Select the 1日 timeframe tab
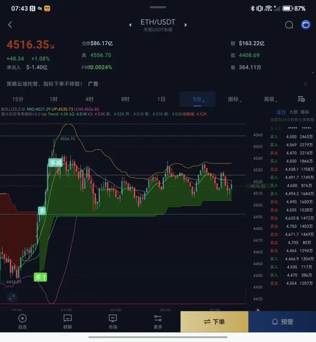This screenshot has width=316, height=342. 161,99
